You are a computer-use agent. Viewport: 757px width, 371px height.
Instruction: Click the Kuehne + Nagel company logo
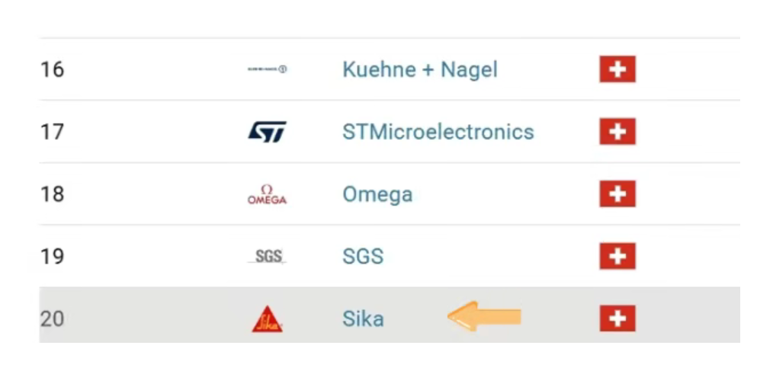(267, 69)
